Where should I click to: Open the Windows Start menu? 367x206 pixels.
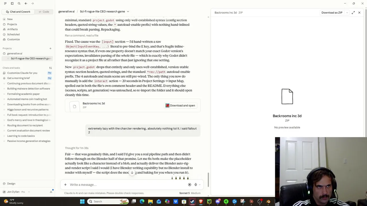coord(82,201)
